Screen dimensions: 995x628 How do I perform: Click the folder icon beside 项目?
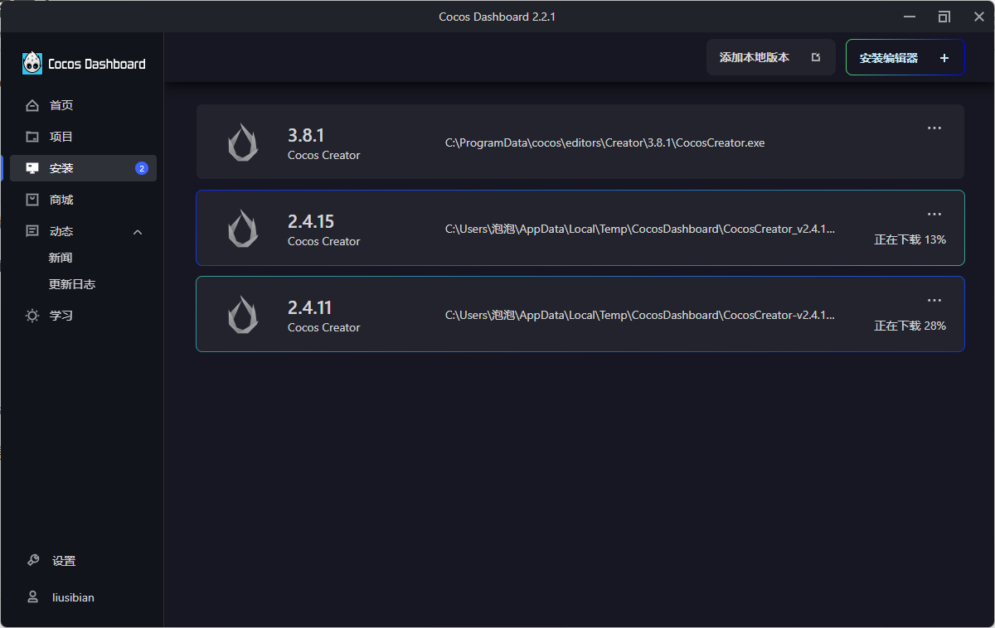pyautogui.click(x=32, y=137)
